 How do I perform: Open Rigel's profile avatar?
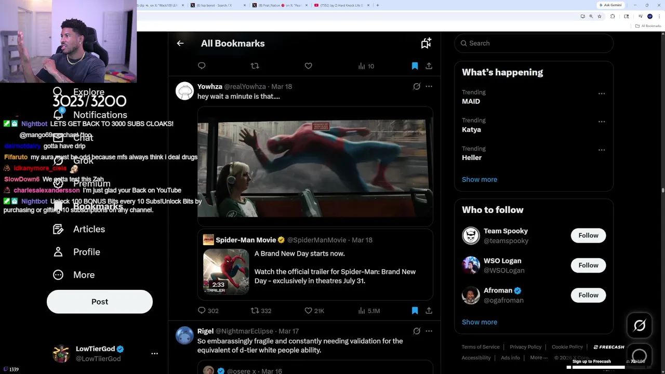[x=184, y=336]
